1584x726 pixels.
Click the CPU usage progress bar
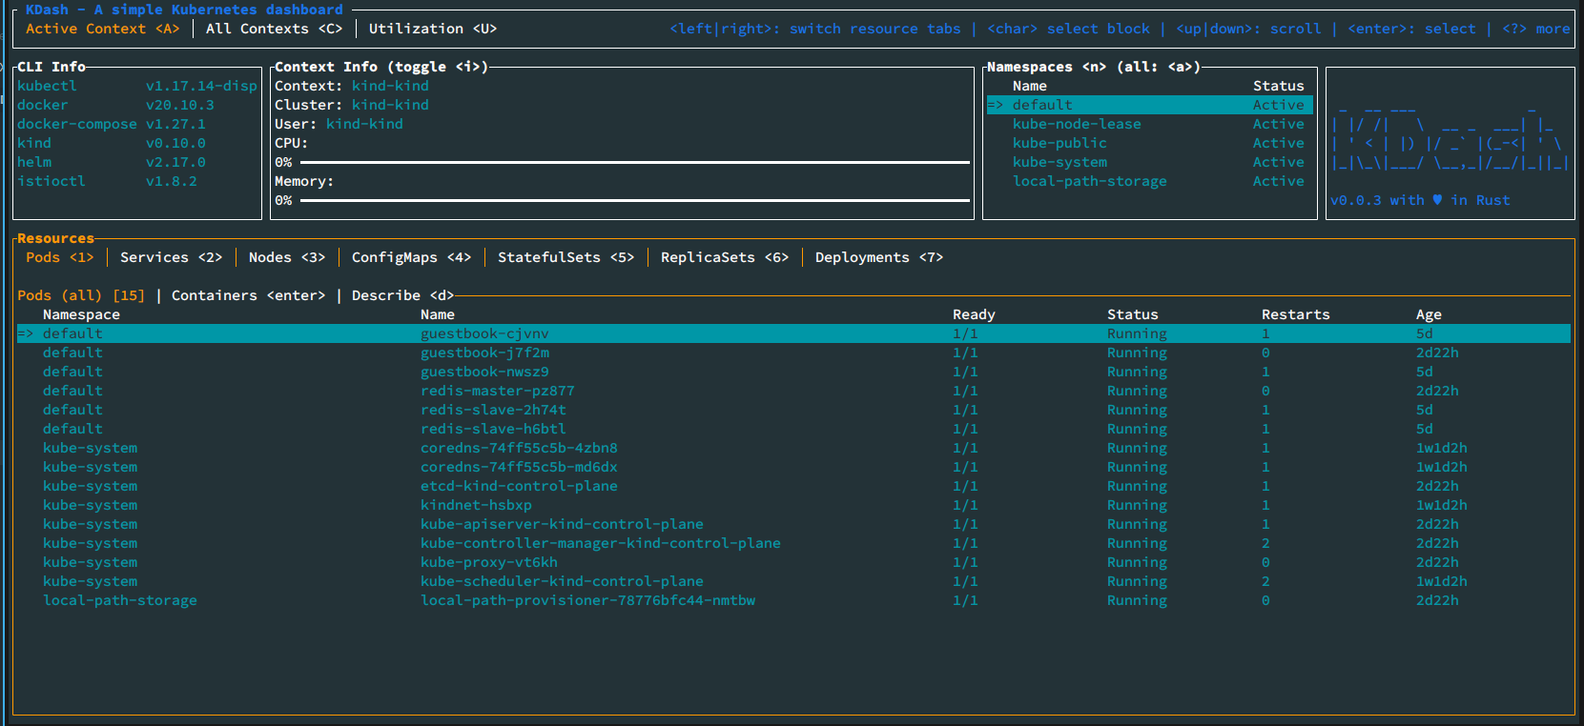[634, 162]
